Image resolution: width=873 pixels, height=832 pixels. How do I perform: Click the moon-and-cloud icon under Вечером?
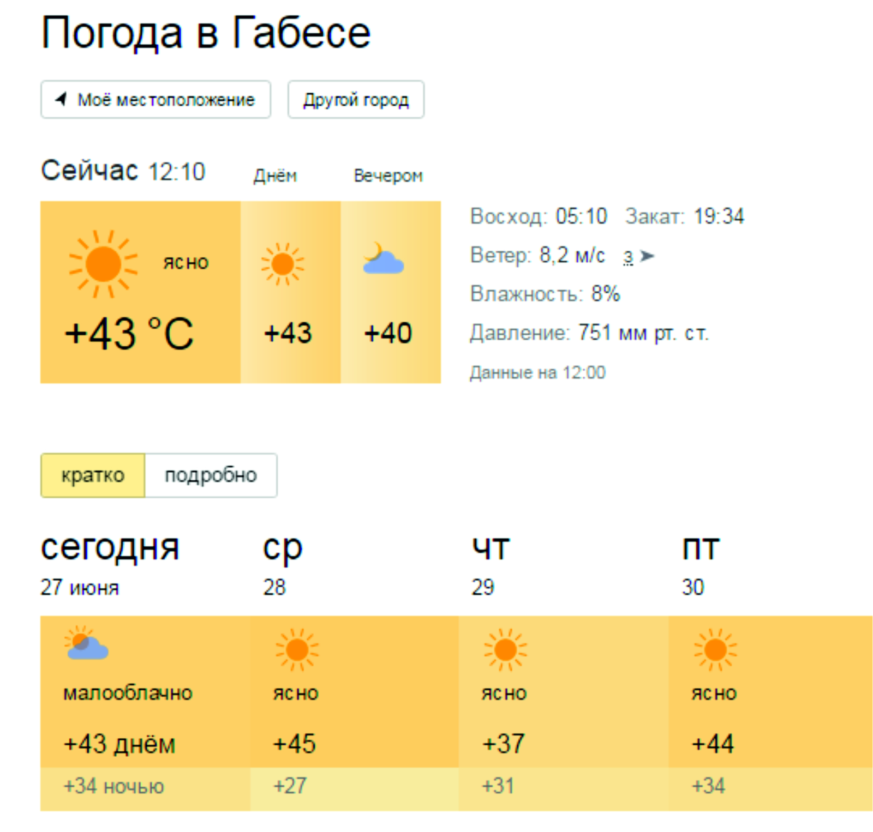[384, 258]
